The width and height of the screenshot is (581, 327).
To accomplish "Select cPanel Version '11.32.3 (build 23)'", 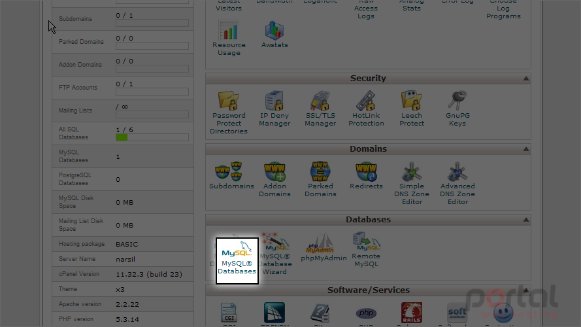I will [x=149, y=275].
